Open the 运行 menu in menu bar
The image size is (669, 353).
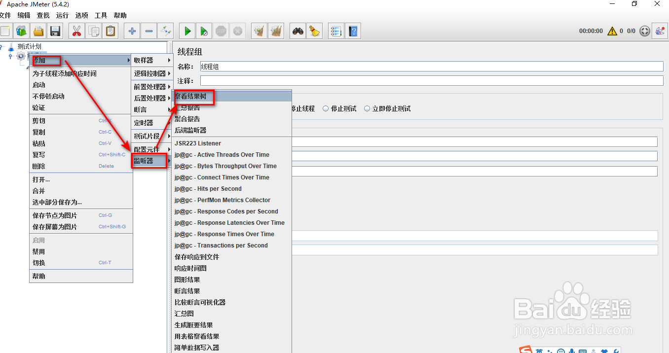click(62, 15)
